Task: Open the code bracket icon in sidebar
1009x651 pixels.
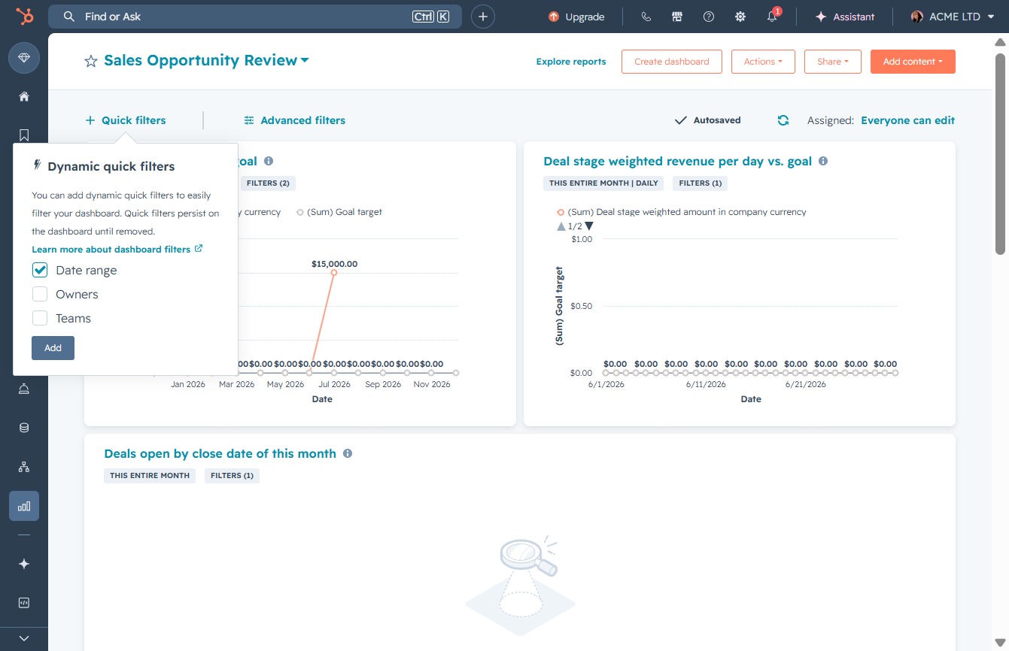Action: 24,603
